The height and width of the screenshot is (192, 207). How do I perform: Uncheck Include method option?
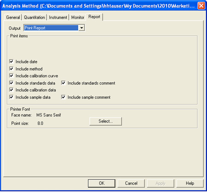(x=11, y=69)
